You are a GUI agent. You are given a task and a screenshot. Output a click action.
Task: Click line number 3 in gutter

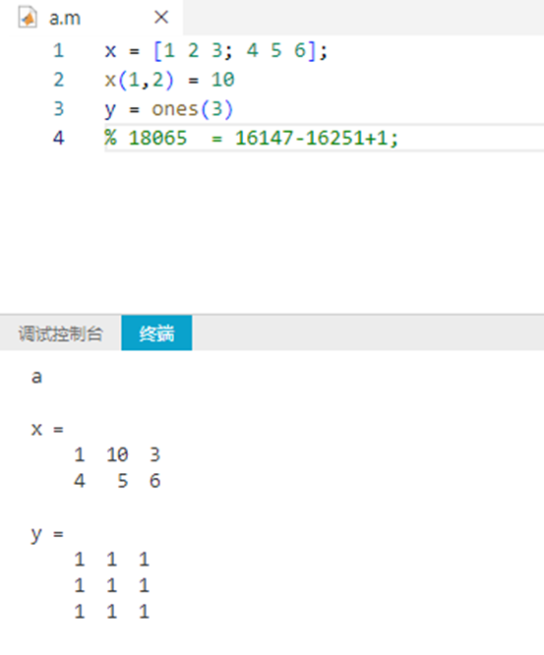tap(58, 109)
